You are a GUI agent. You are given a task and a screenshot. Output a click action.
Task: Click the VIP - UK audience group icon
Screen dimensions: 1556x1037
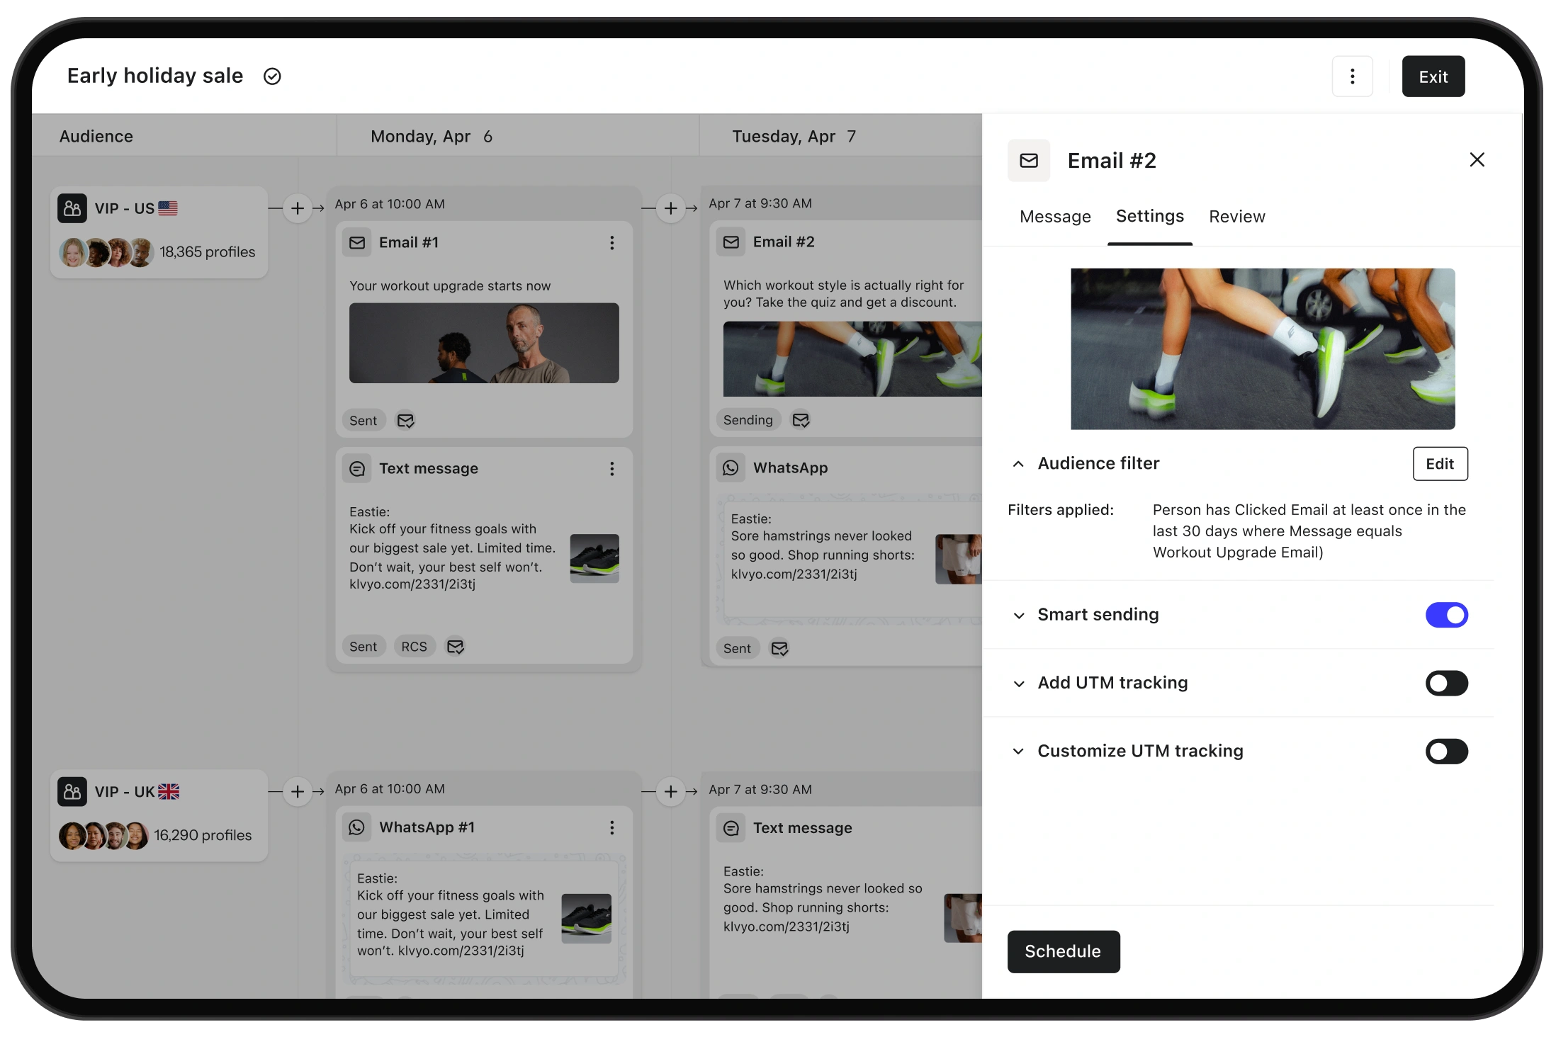click(x=72, y=792)
